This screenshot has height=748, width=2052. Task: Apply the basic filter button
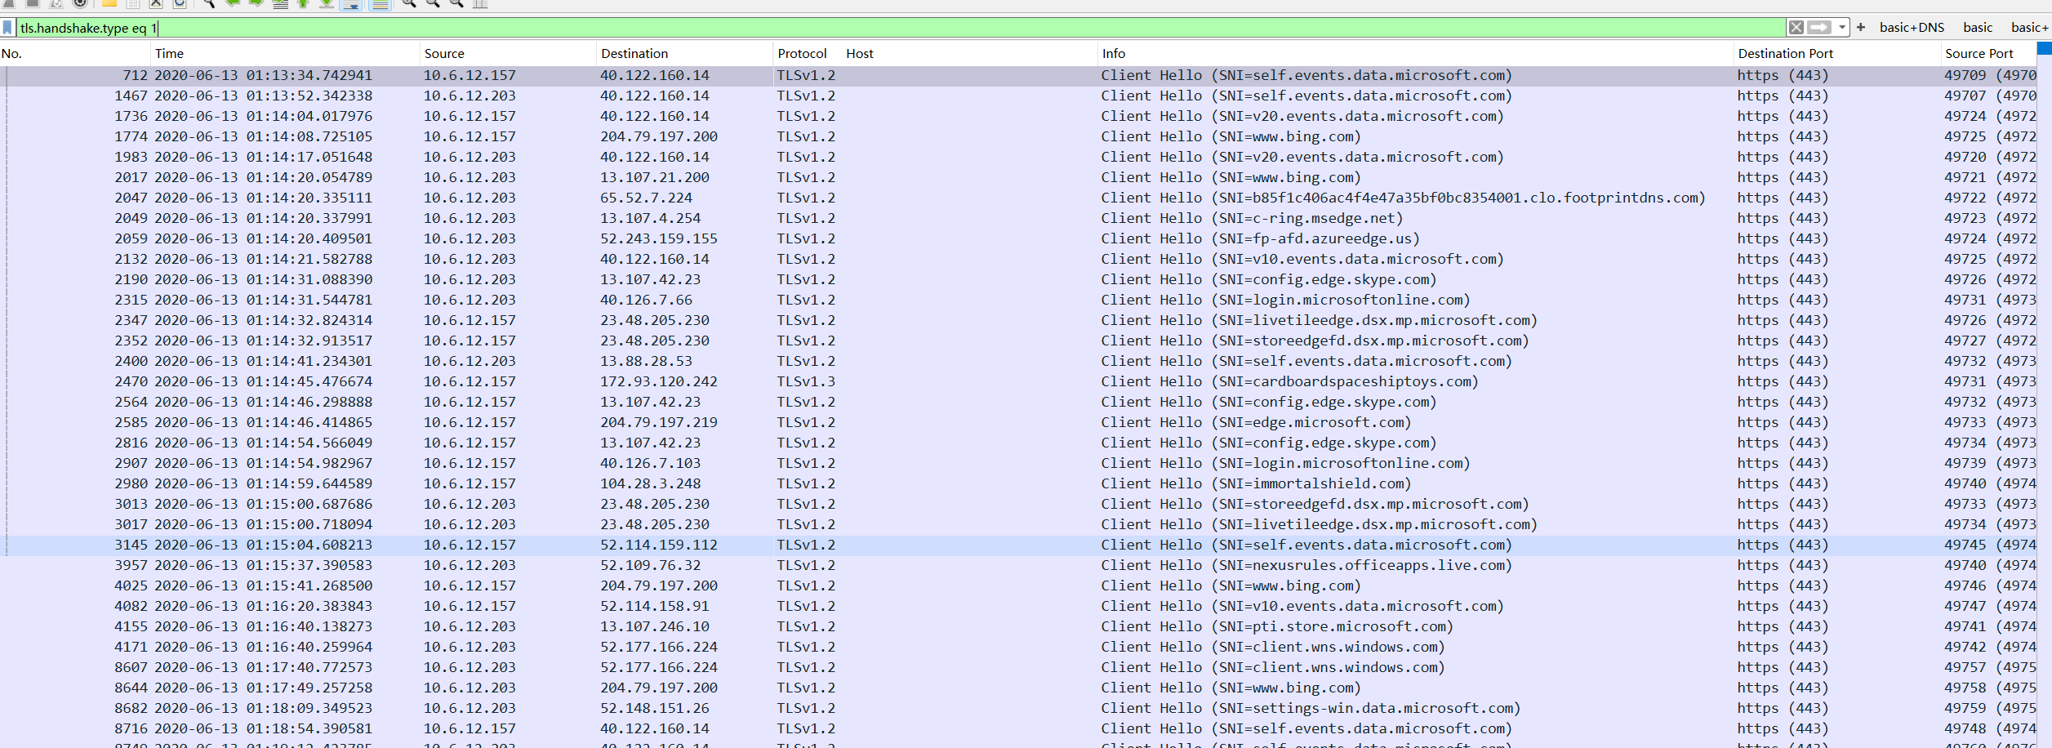pos(1977,28)
